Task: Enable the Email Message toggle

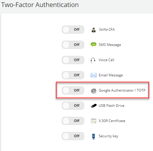Action: [x=73, y=75]
